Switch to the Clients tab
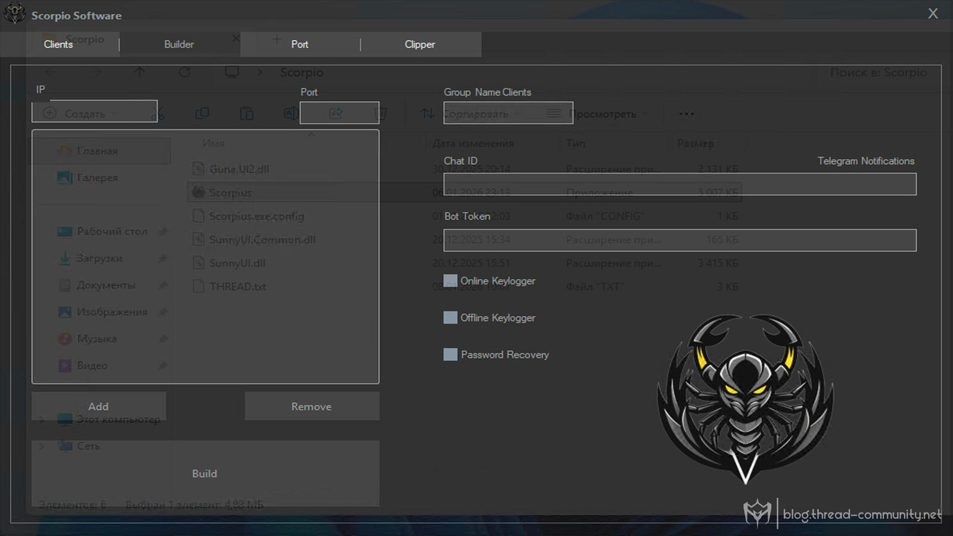953x536 pixels. click(x=58, y=44)
